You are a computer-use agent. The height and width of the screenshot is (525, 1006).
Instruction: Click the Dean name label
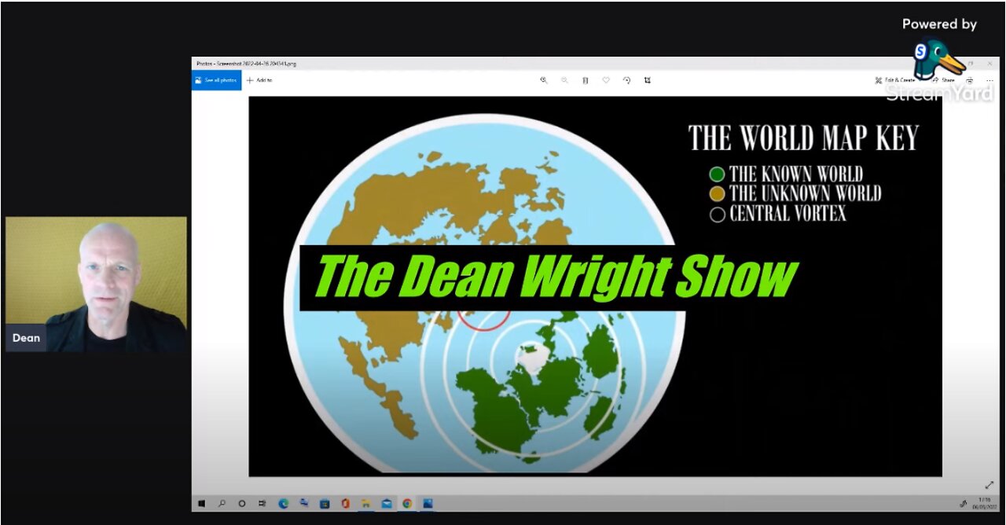pos(26,339)
